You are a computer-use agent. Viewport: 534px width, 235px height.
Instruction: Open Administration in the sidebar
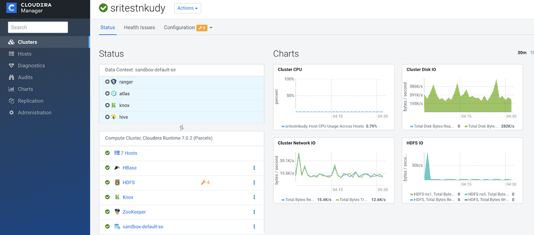coord(34,113)
